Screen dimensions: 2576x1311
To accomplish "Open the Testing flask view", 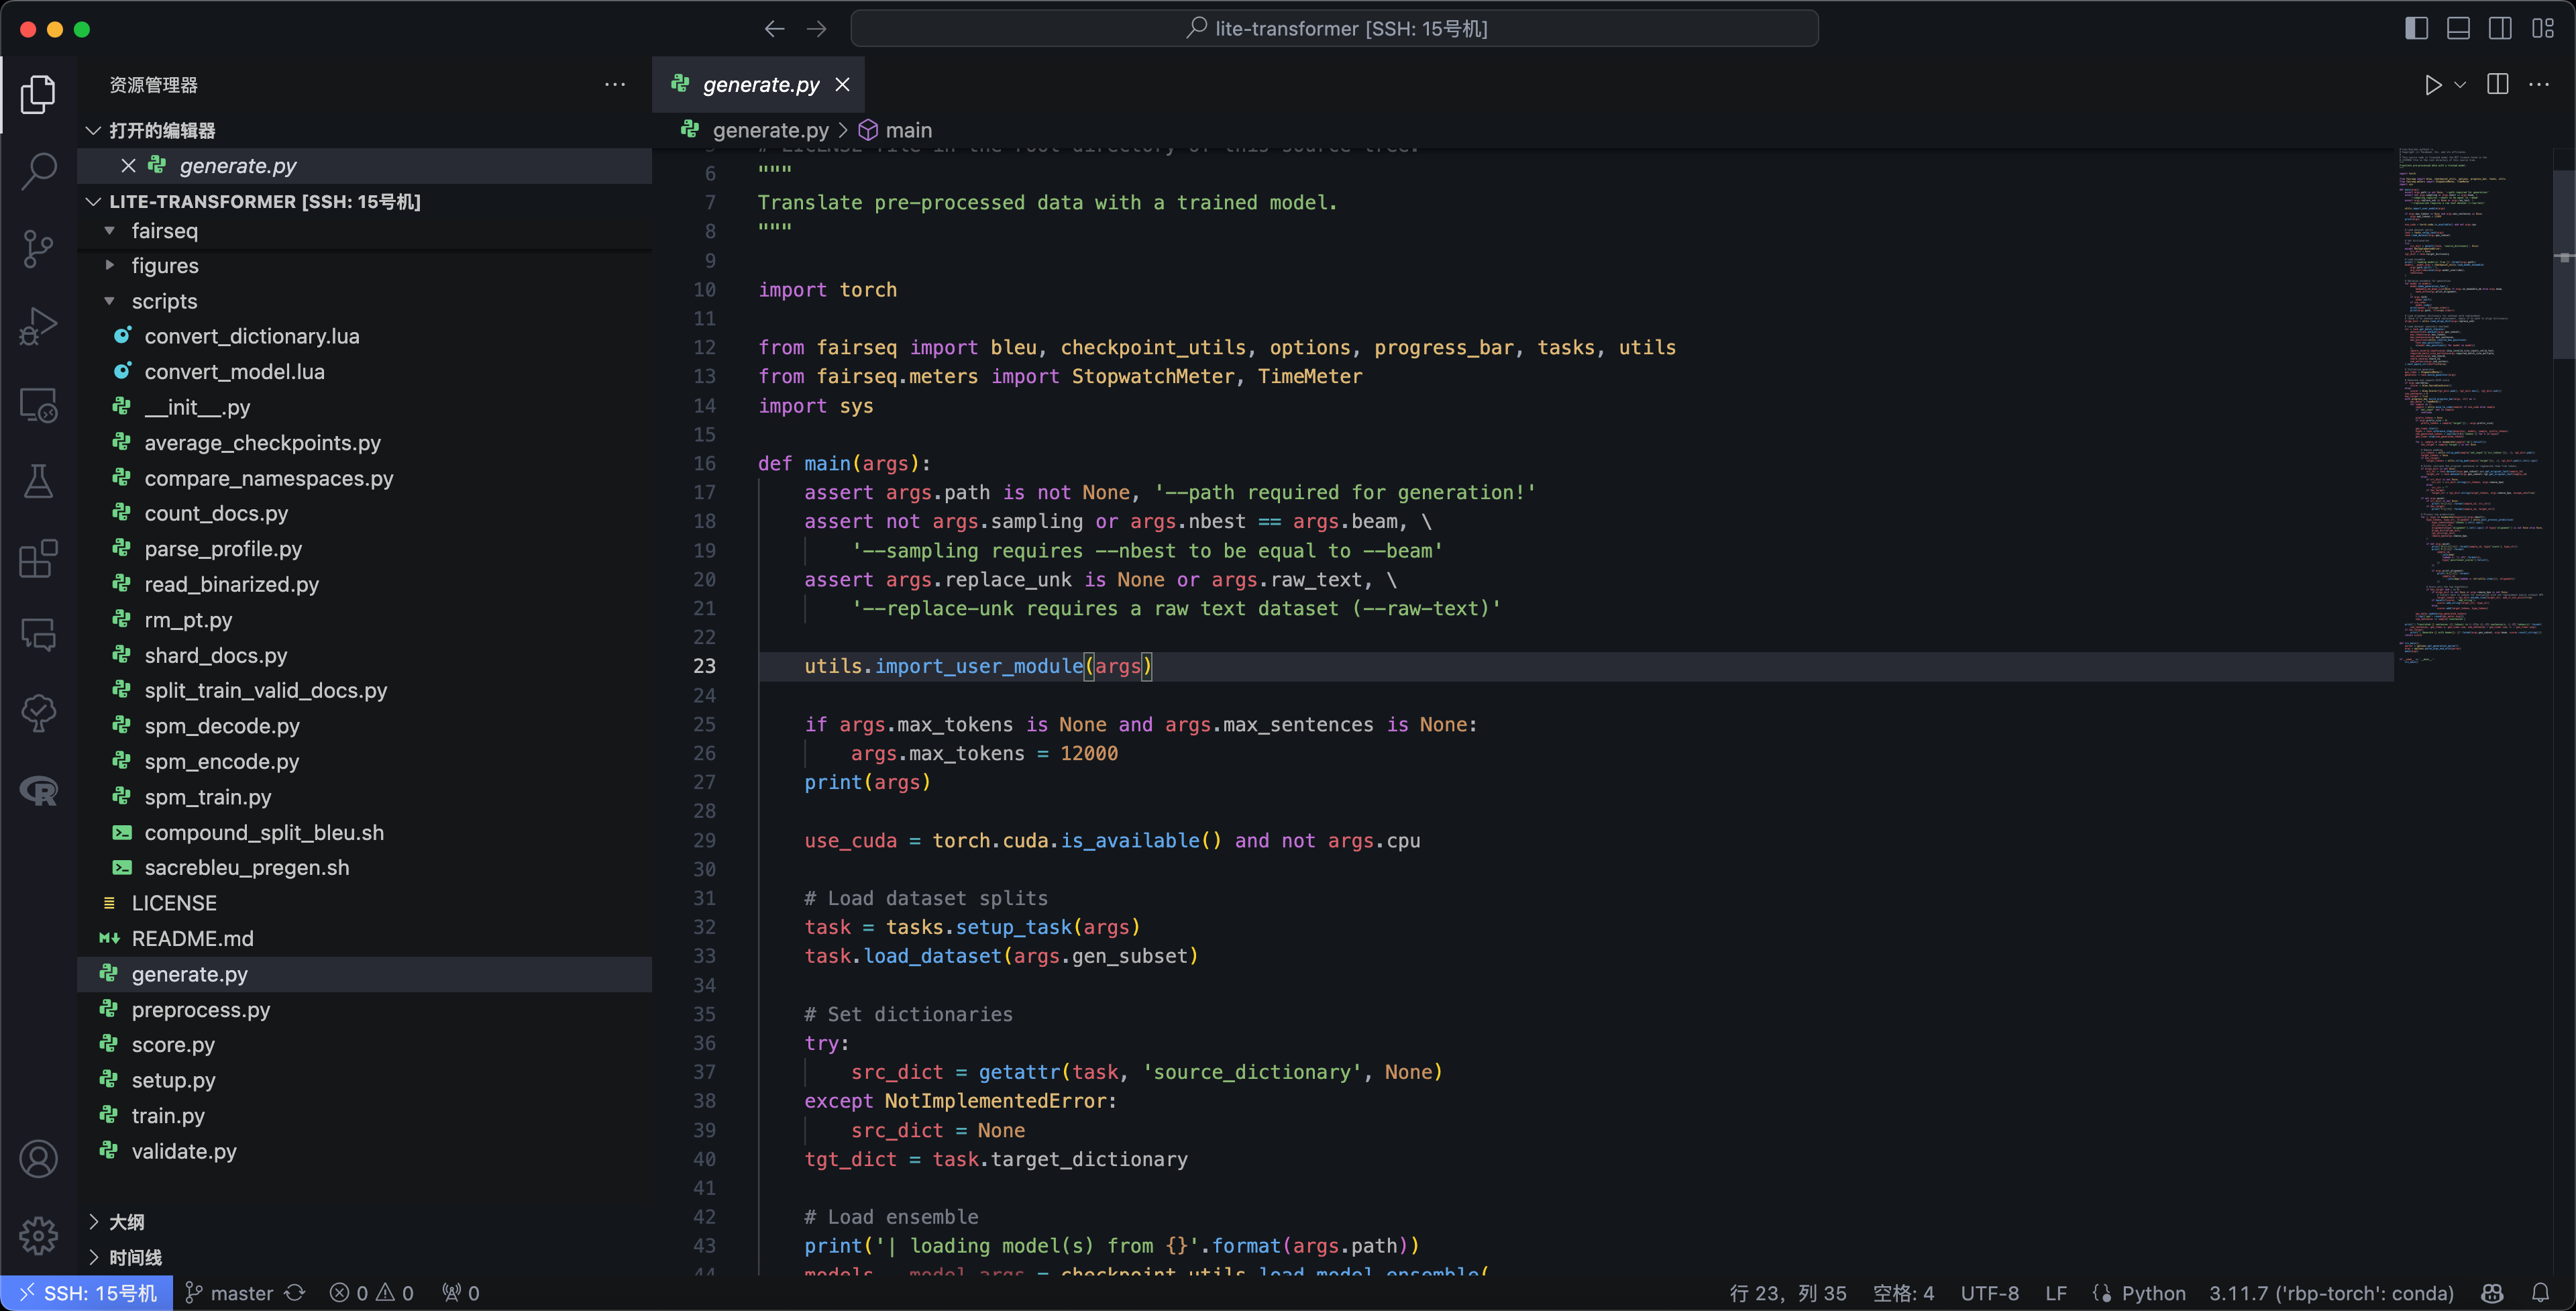I will tap(38, 481).
